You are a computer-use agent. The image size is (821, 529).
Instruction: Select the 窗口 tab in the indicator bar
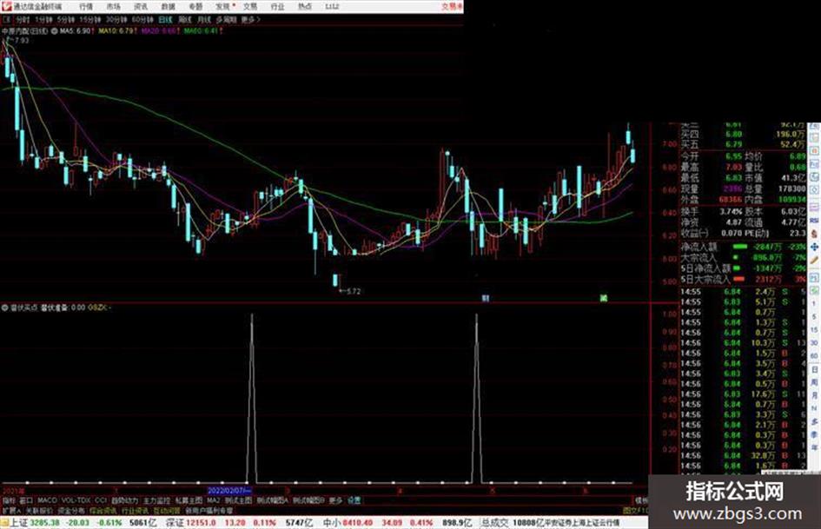[26, 500]
